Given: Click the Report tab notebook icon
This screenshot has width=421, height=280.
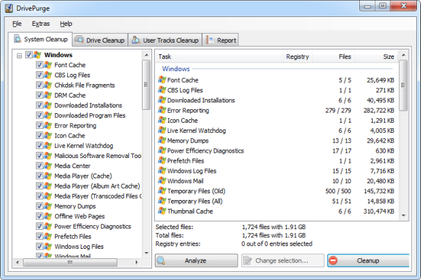Looking at the screenshot, I should tap(210, 40).
